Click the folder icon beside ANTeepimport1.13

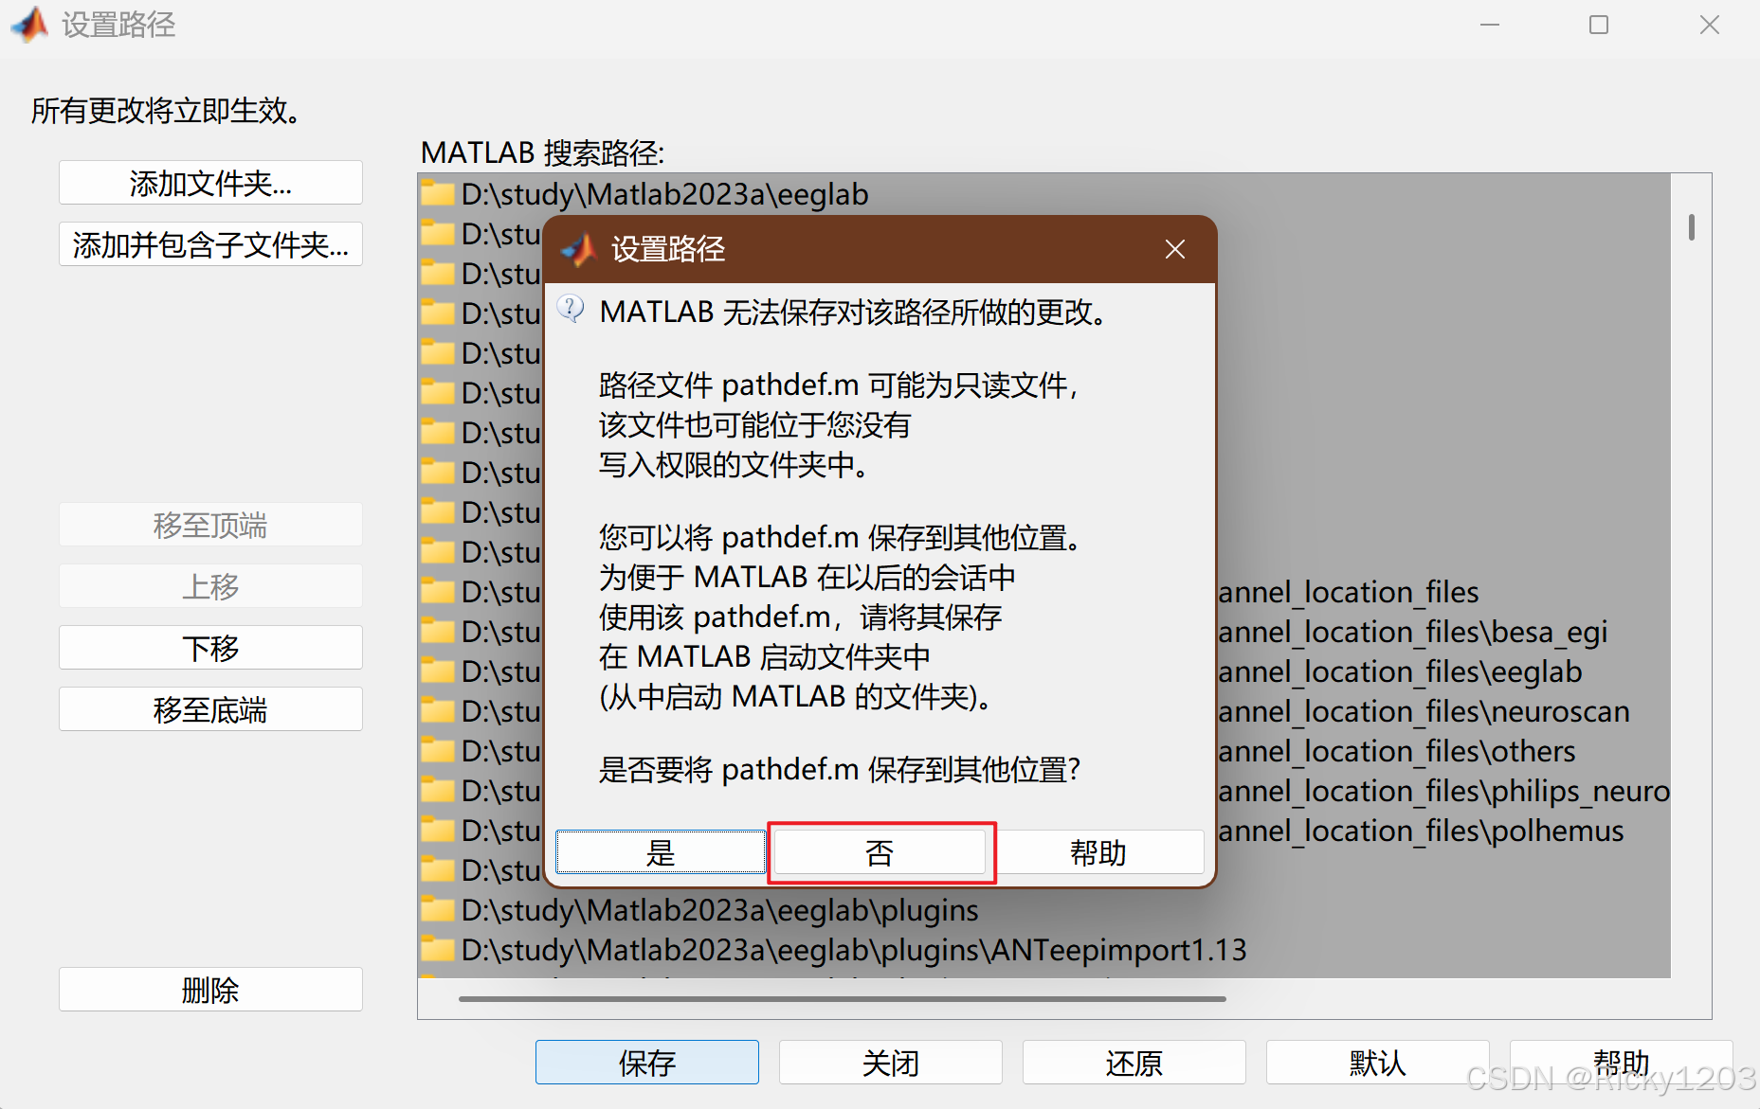pyautogui.click(x=438, y=949)
